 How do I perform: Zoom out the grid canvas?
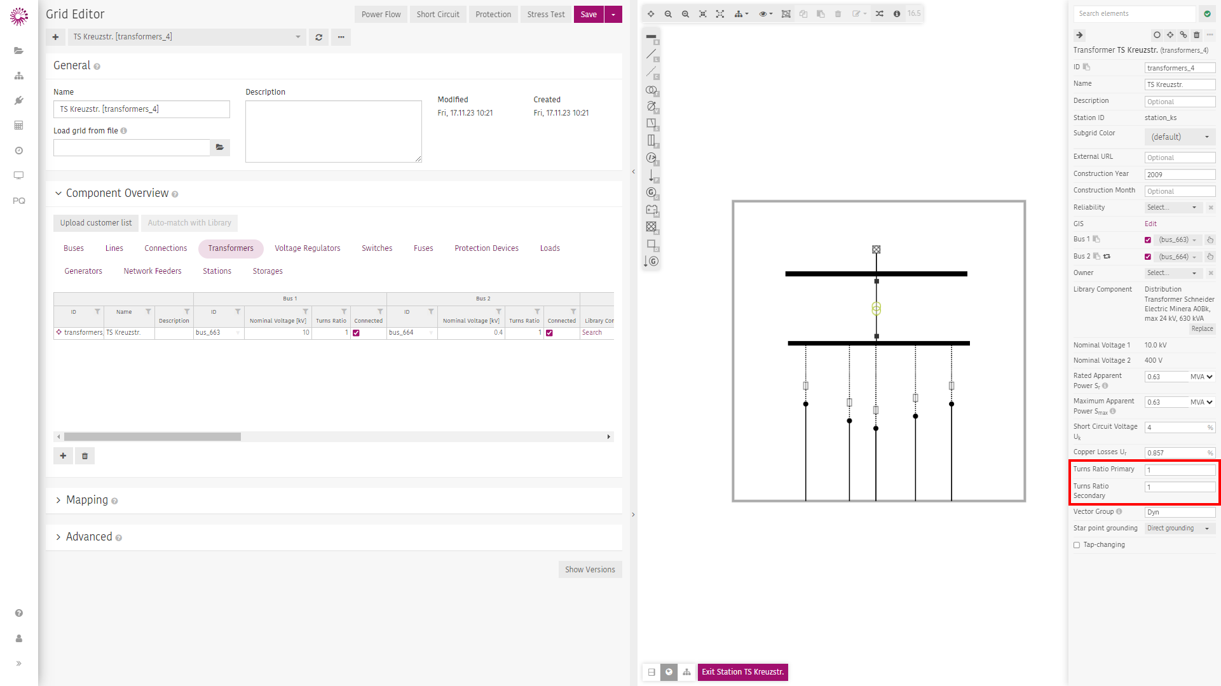[668, 14]
